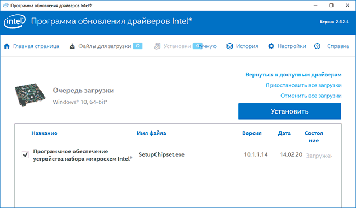The image size is (356, 208).
Task: Click the Windows 10, 64-bit label
Action: [80, 102]
